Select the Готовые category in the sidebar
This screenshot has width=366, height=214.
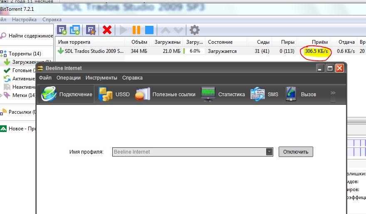click(x=20, y=70)
